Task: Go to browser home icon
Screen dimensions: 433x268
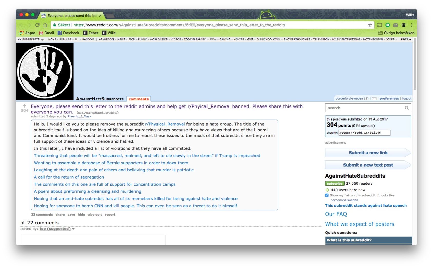Action: (45, 25)
